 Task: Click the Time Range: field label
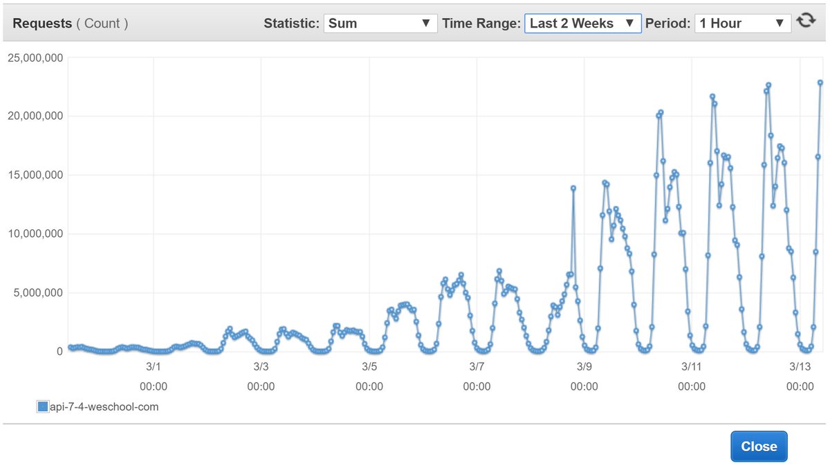point(481,23)
